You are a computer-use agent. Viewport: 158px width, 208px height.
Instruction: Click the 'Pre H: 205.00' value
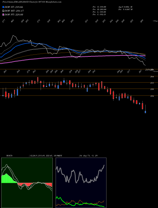point(99,9)
